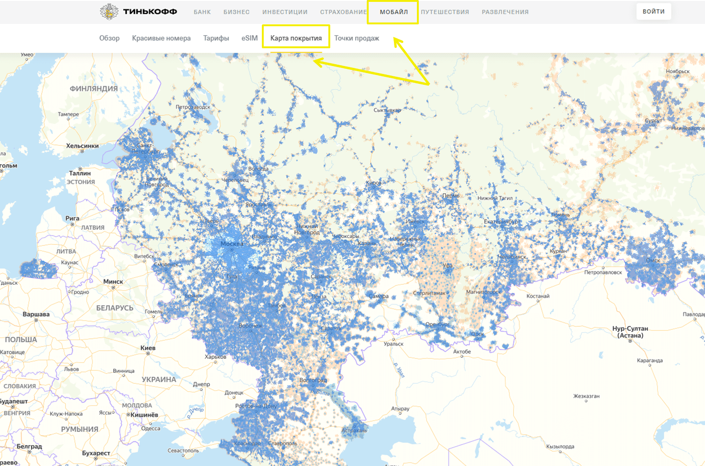
Task: Click the Кызылорда city label
Action: (x=560, y=446)
